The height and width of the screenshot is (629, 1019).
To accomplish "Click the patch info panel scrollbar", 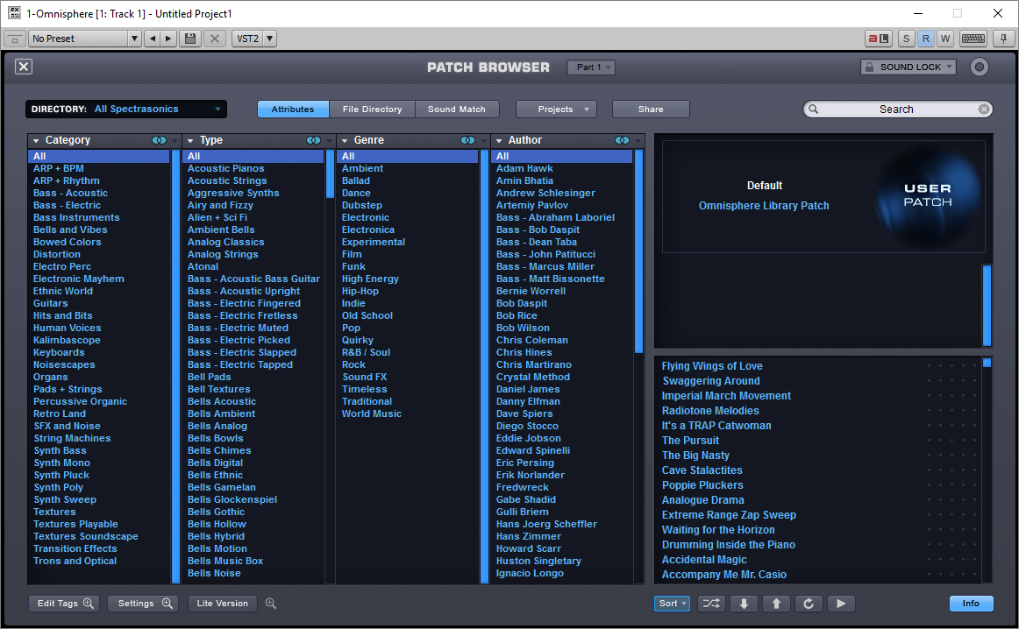I will click(x=987, y=305).
